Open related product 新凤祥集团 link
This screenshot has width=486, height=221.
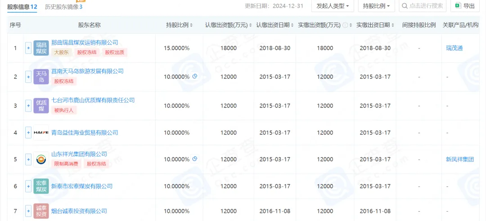[460, 160]
